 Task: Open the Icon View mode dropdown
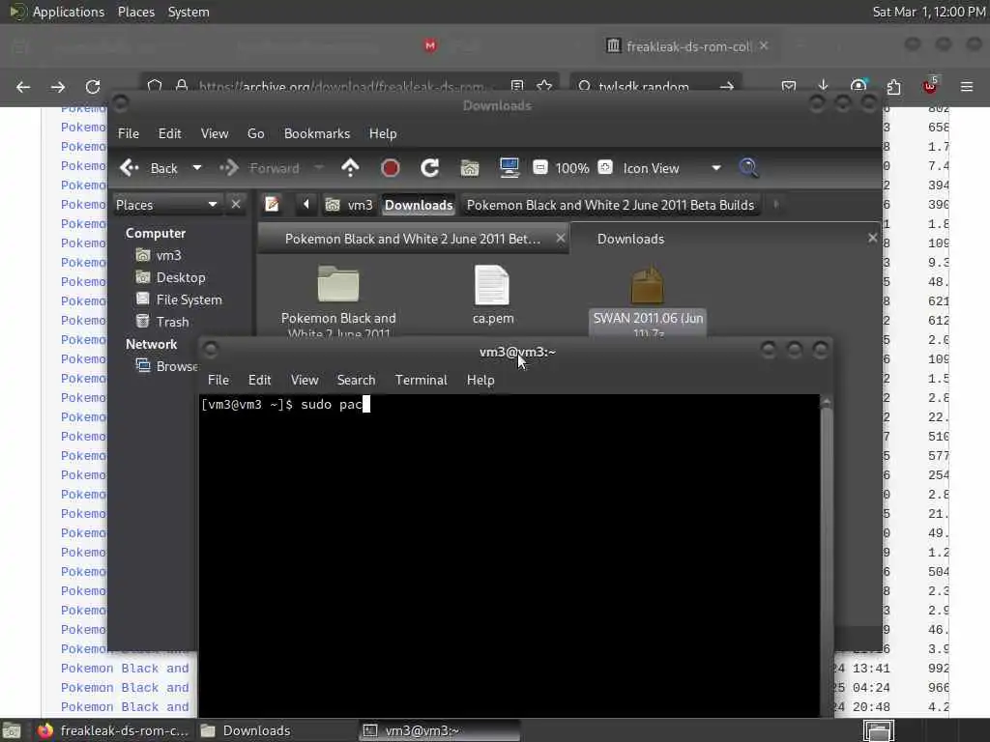tap(672, 168)
